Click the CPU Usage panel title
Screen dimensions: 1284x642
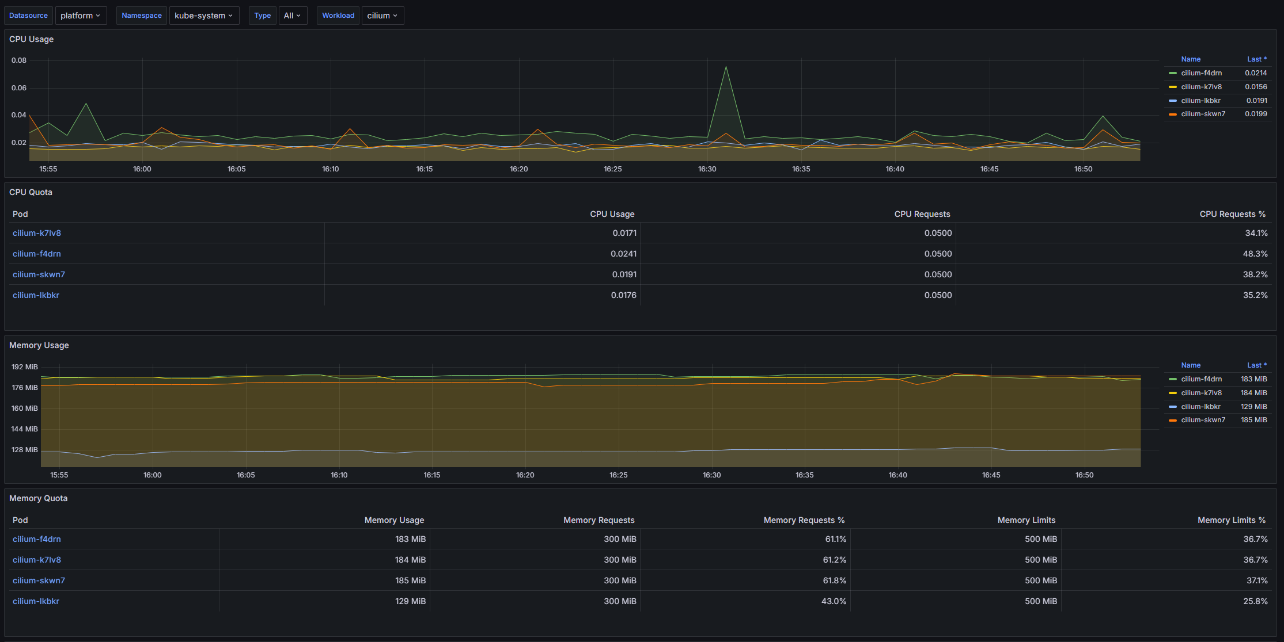32,39
